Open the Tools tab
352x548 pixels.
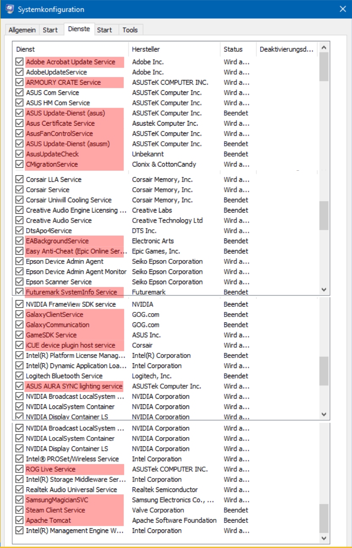point(130,30)
